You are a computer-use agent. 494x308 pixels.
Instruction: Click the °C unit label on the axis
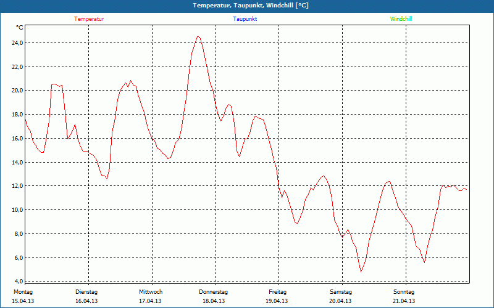tap(20, 28)
